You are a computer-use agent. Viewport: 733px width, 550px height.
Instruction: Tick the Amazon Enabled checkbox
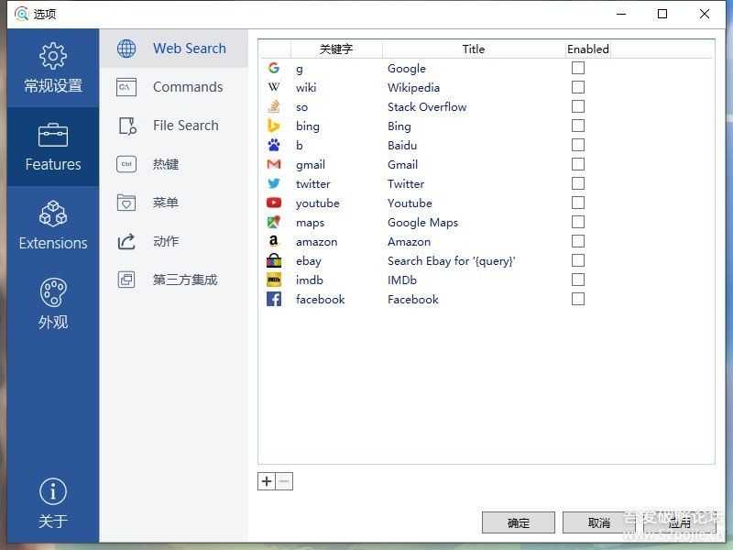(578, 241)
